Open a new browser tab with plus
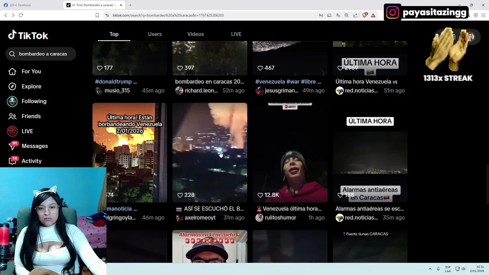The width and height of the screenshot is (489, 275). 130,5
